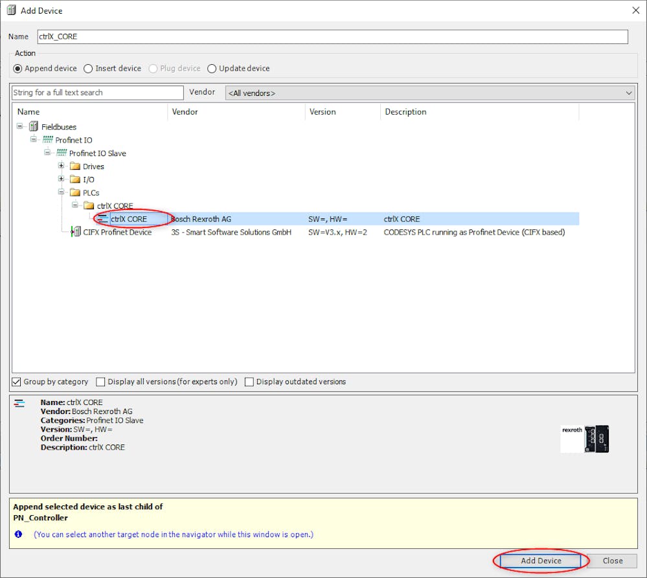The width and height of the screenshot is (647, 578).
Task: Enable Display outdated versions checkbox
Action: point(249,382)
